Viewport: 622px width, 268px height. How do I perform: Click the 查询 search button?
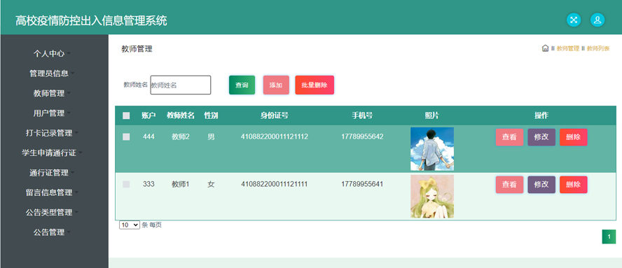[x=242, y=85]
